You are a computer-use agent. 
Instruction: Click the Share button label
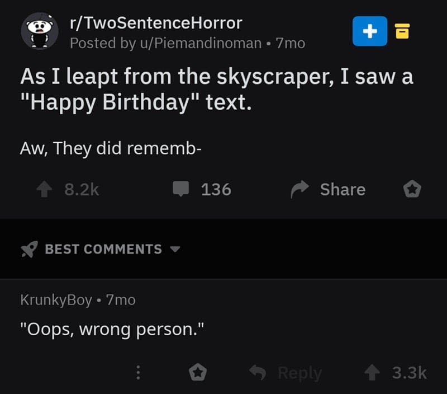343,190
